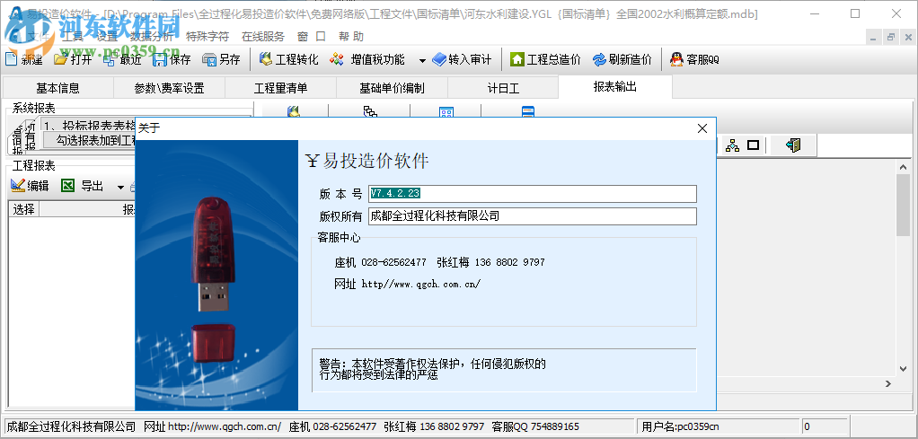Switch to the 基础单价编制 tab
Screen dimensions: 918x439
392,88
